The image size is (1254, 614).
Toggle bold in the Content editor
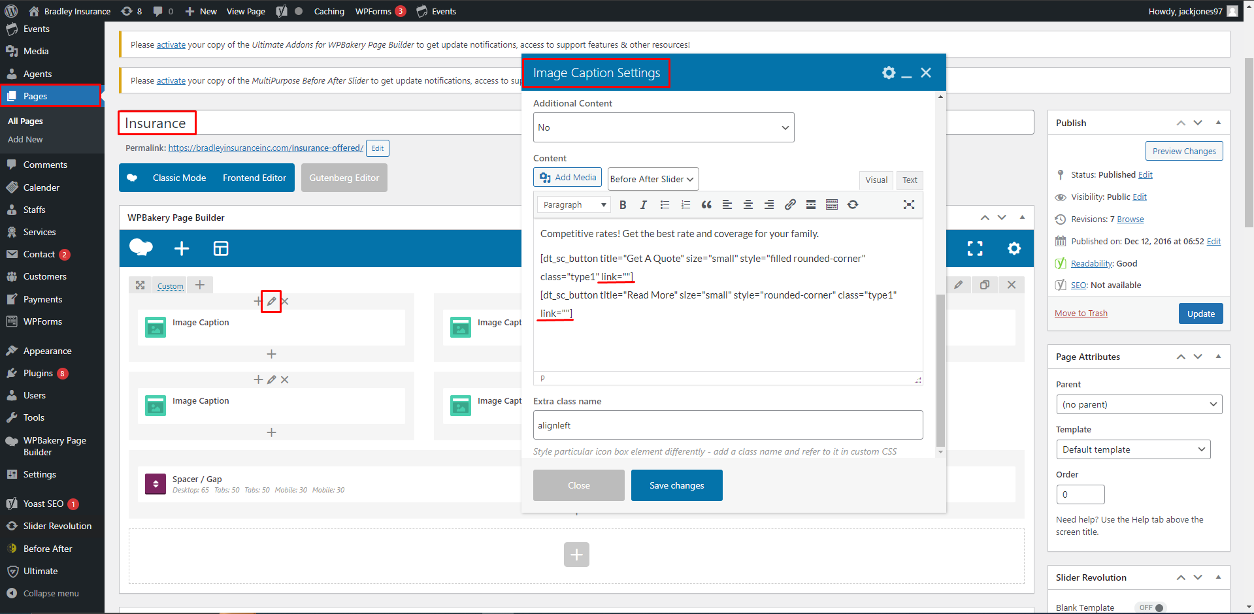coord(623,204)
